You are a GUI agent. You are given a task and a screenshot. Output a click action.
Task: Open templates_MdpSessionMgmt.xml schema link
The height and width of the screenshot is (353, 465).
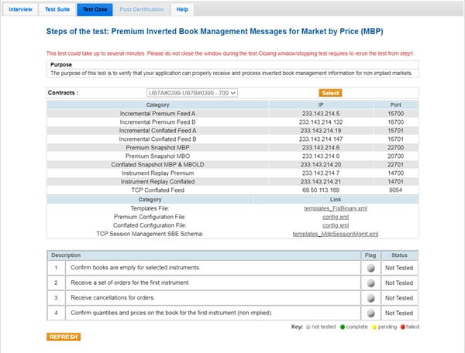point(335,233)
